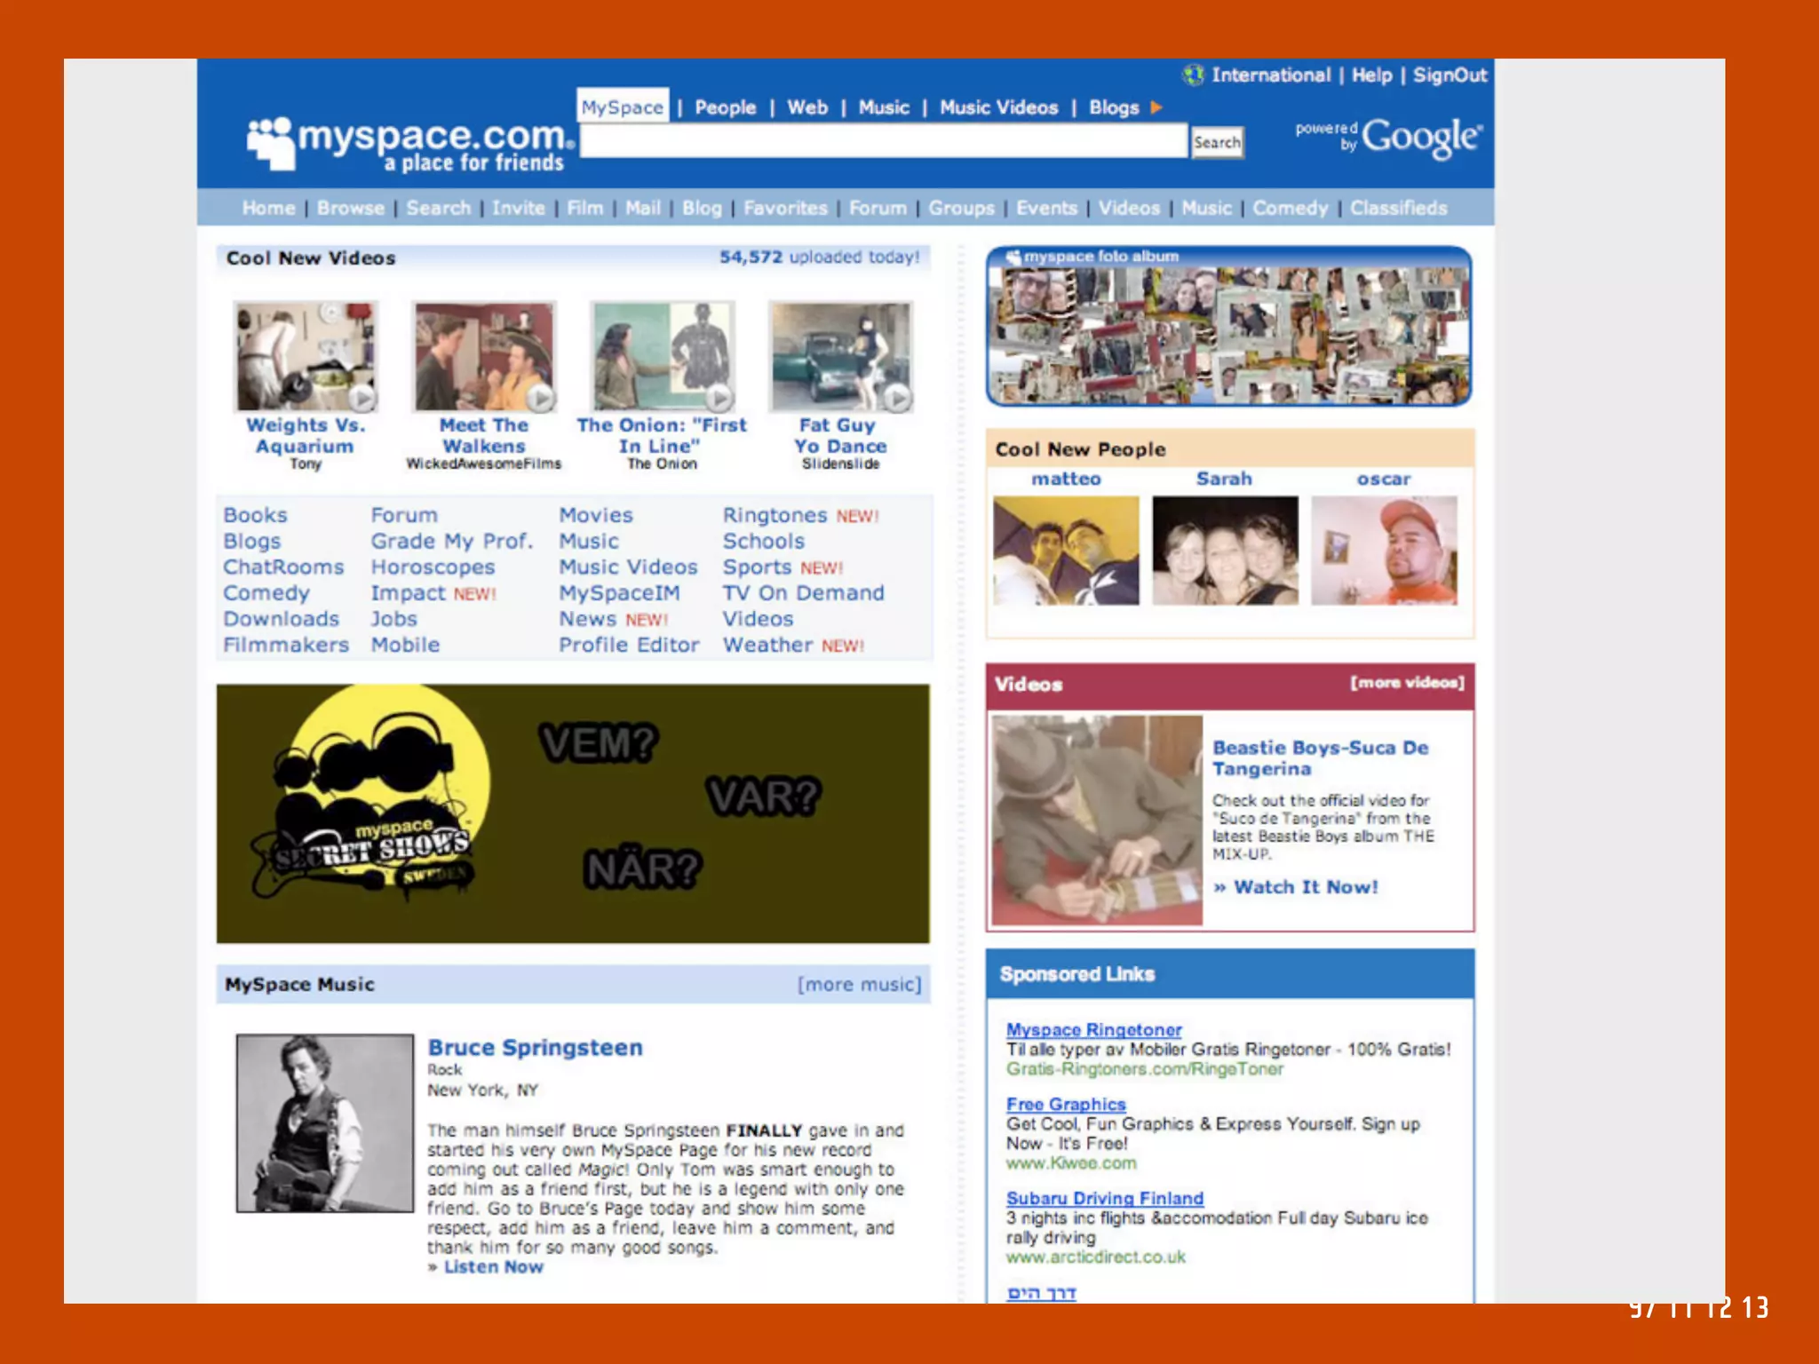Play the Weights Vs. Aquarium video
Viewport: 1819px width, 1364px height.
point(361,397)
